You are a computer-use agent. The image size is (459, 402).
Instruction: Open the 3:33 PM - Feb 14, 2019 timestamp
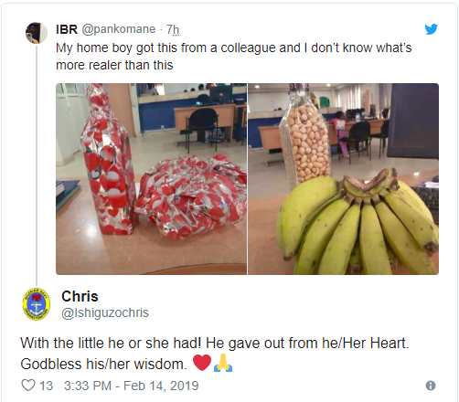point(132,386)
